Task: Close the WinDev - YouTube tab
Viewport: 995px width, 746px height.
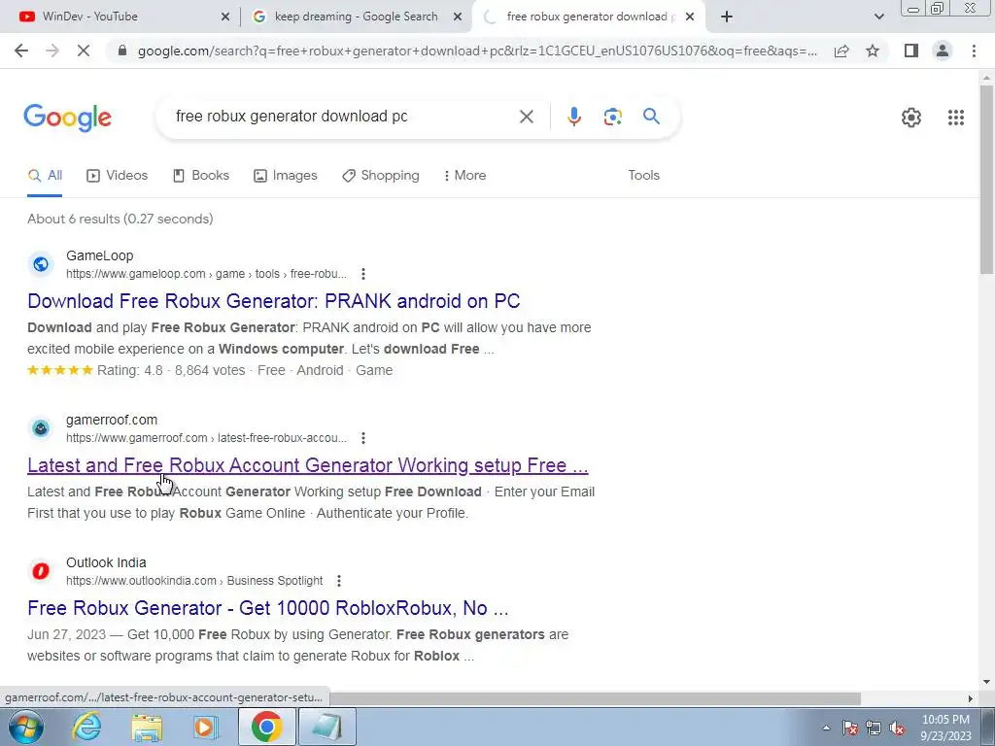Action: tap(224, 17)
